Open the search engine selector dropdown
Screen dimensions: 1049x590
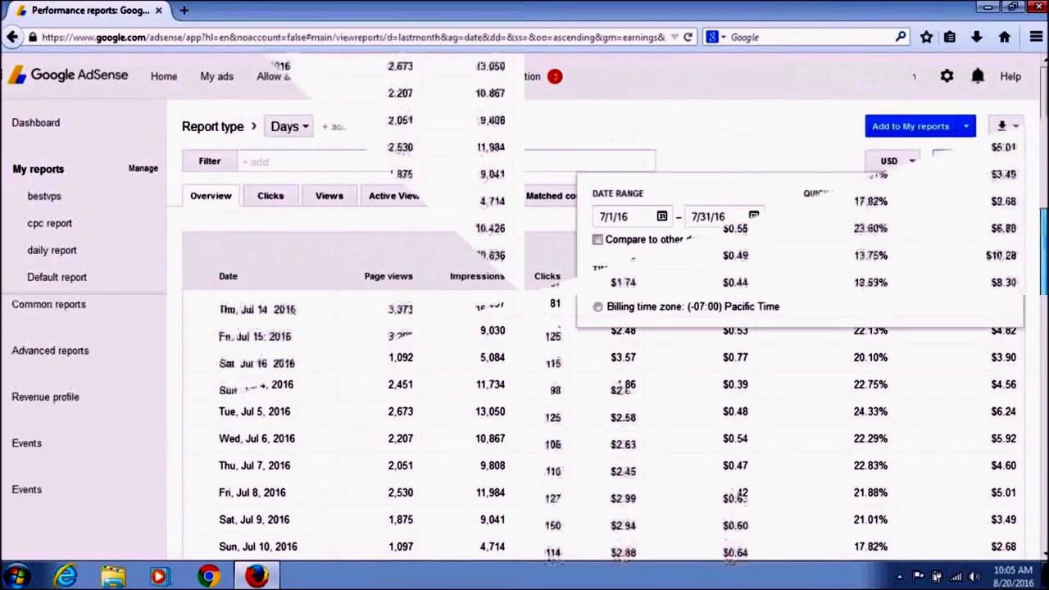pos(716,37)
